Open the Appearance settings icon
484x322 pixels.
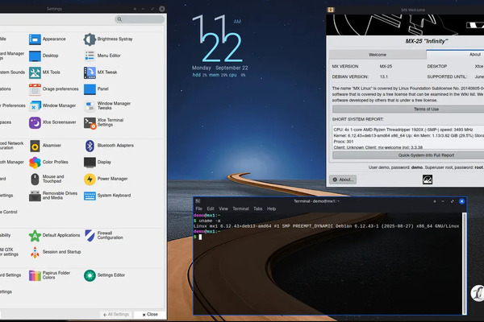click(x=35, y=39)
